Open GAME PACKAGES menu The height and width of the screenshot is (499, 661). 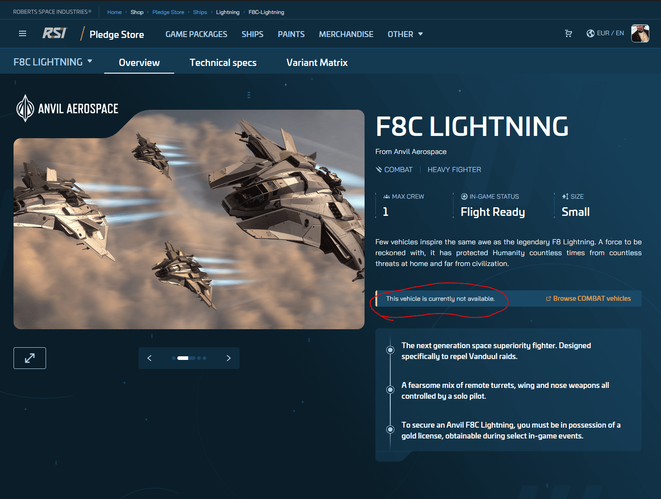(196, 34)
